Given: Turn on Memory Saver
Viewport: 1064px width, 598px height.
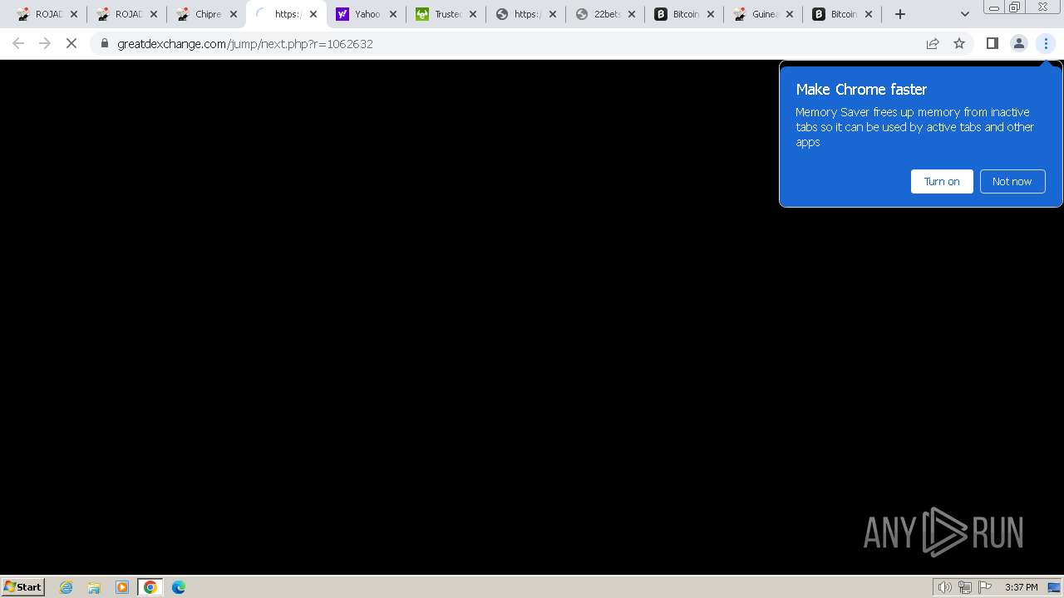Looking at the screenshot, I should (942, 181).
